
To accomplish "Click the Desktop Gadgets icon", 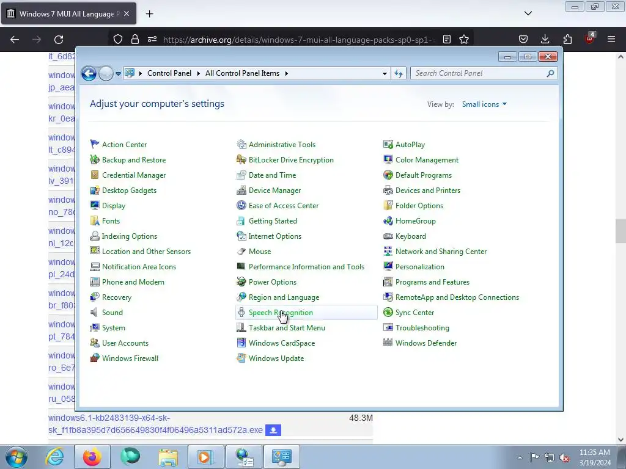I will (x=95, y=191).
